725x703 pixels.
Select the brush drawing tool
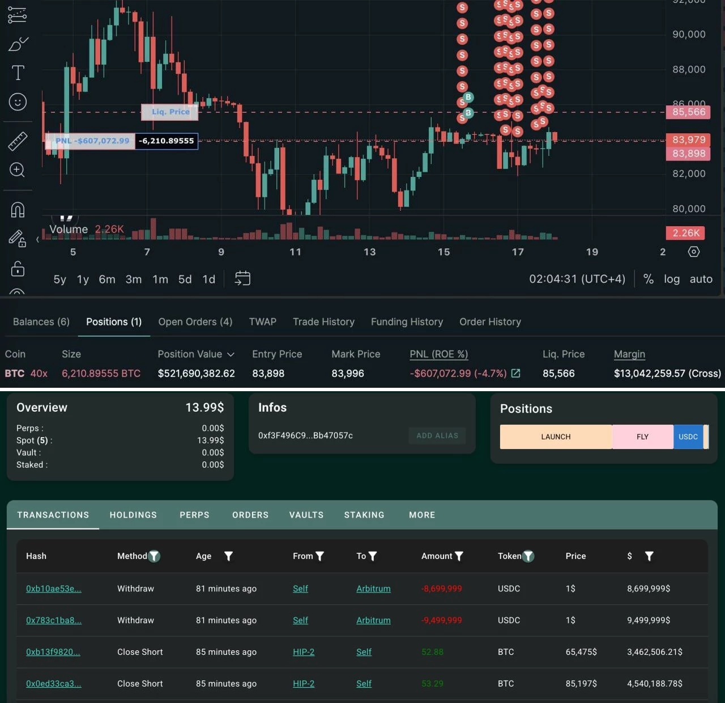click(x=18, y=44)
